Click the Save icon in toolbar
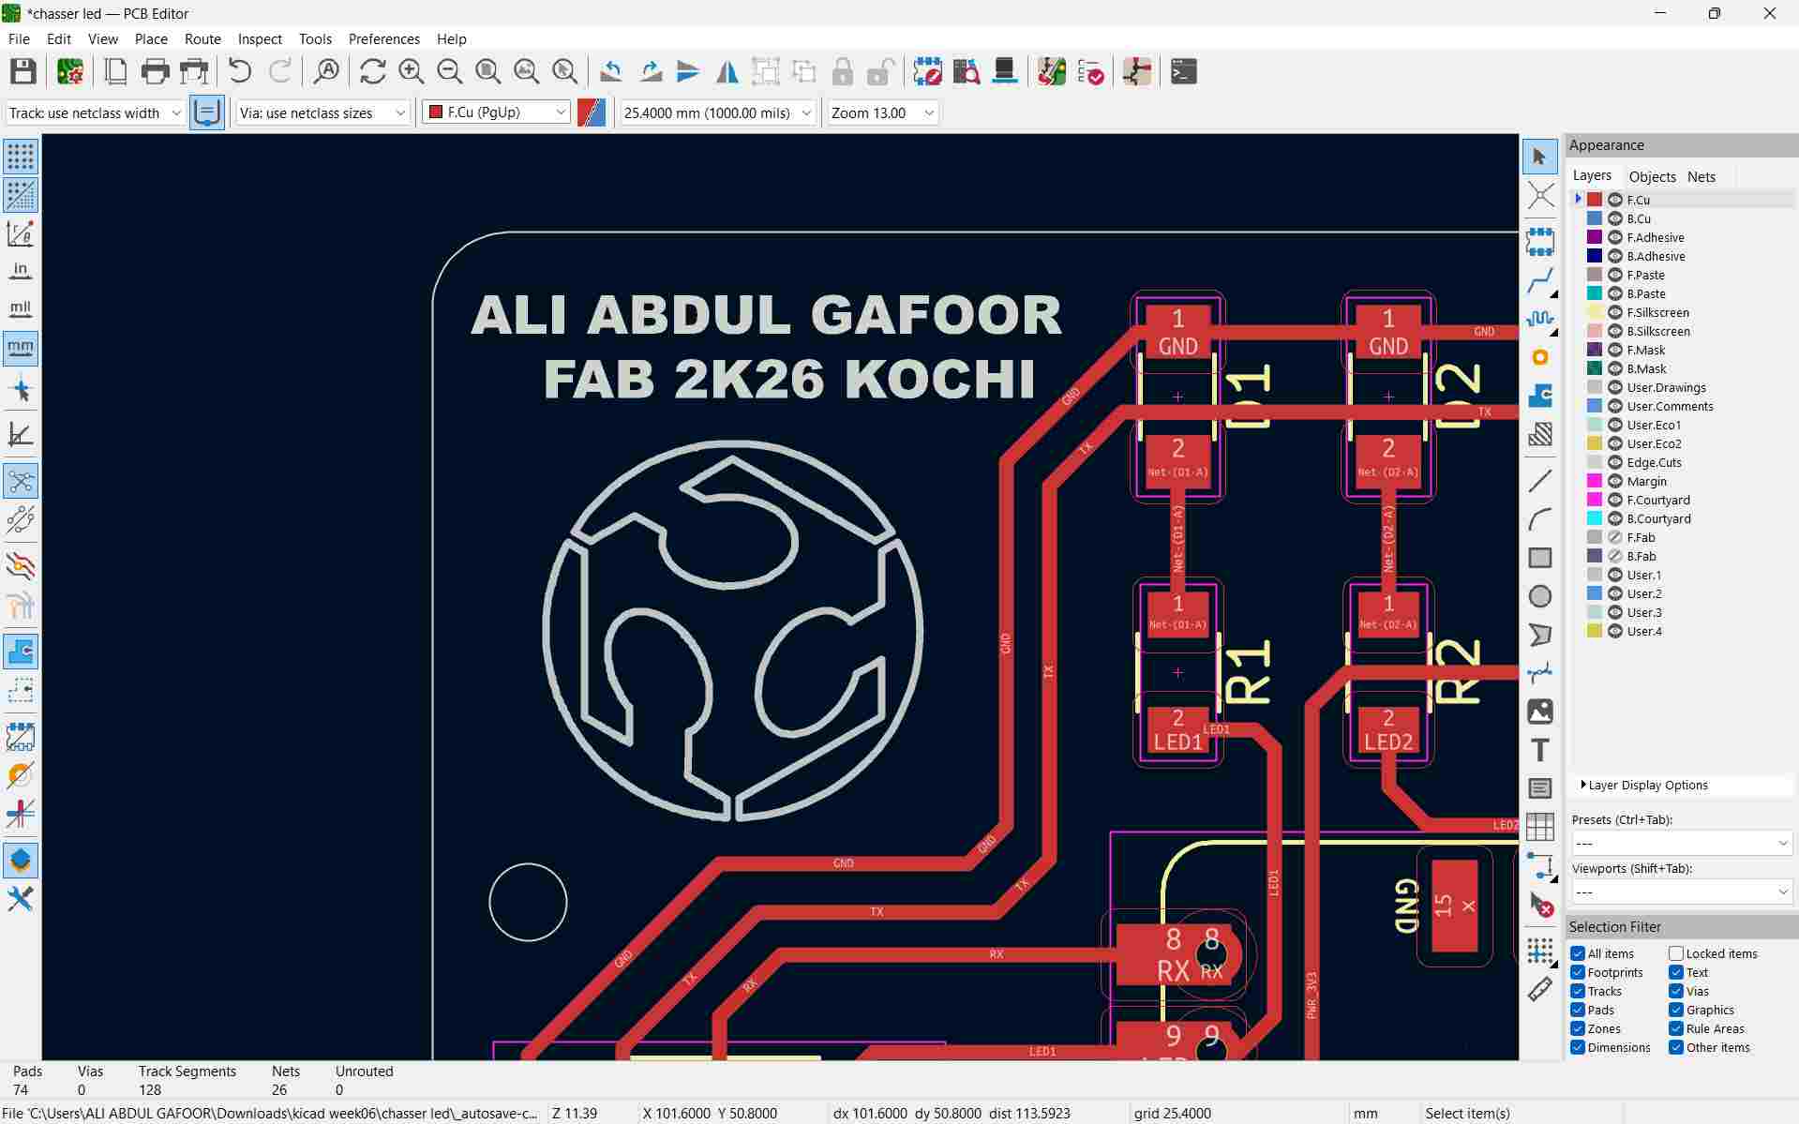 point(23,71)
